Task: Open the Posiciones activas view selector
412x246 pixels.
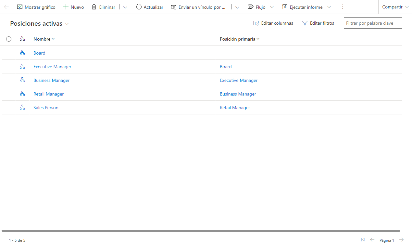Action: tap(40, 23)
